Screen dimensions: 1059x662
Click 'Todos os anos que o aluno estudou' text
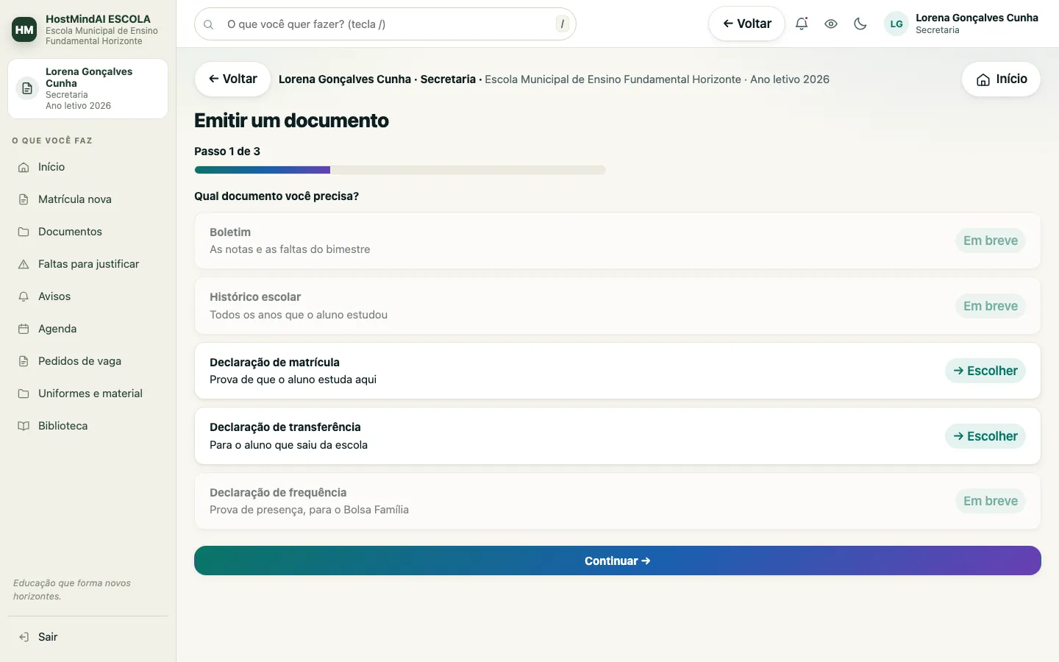click(299, 315)
